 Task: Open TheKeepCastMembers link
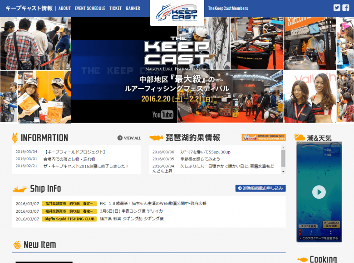point(228,8)
